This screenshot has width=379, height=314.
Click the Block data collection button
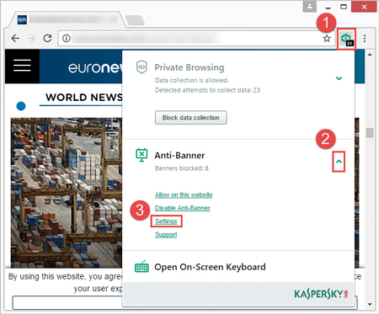(191, 118)
